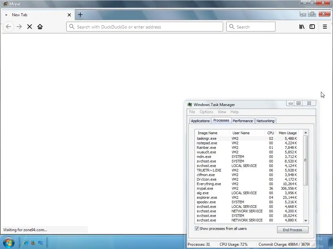Switch to the Processes tab

click(221, 120)
